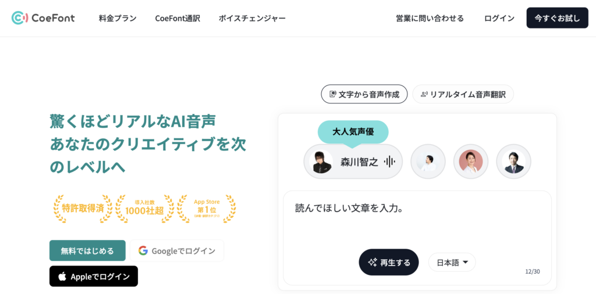Select the 文字から音声作成 mode

coord(364,94)
